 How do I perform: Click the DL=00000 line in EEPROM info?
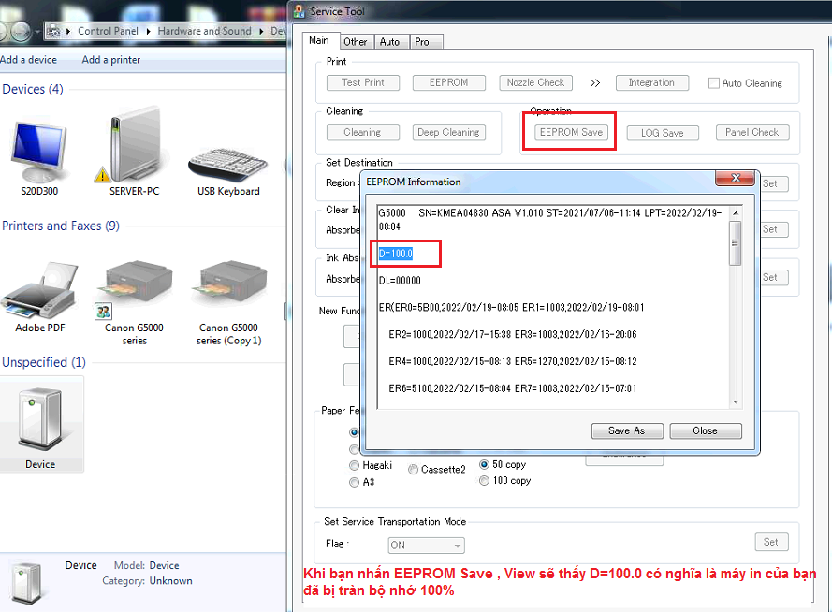pos(400,281)
